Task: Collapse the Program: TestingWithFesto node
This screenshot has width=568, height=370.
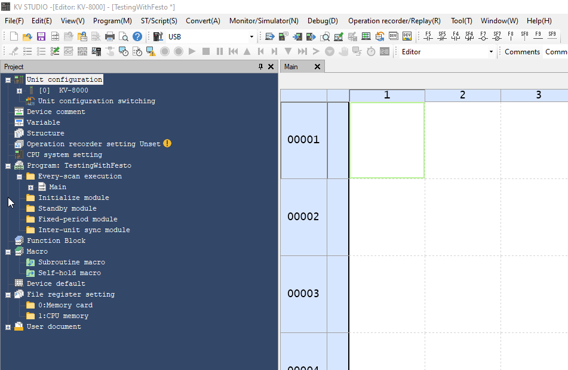Action: (8, 166)
